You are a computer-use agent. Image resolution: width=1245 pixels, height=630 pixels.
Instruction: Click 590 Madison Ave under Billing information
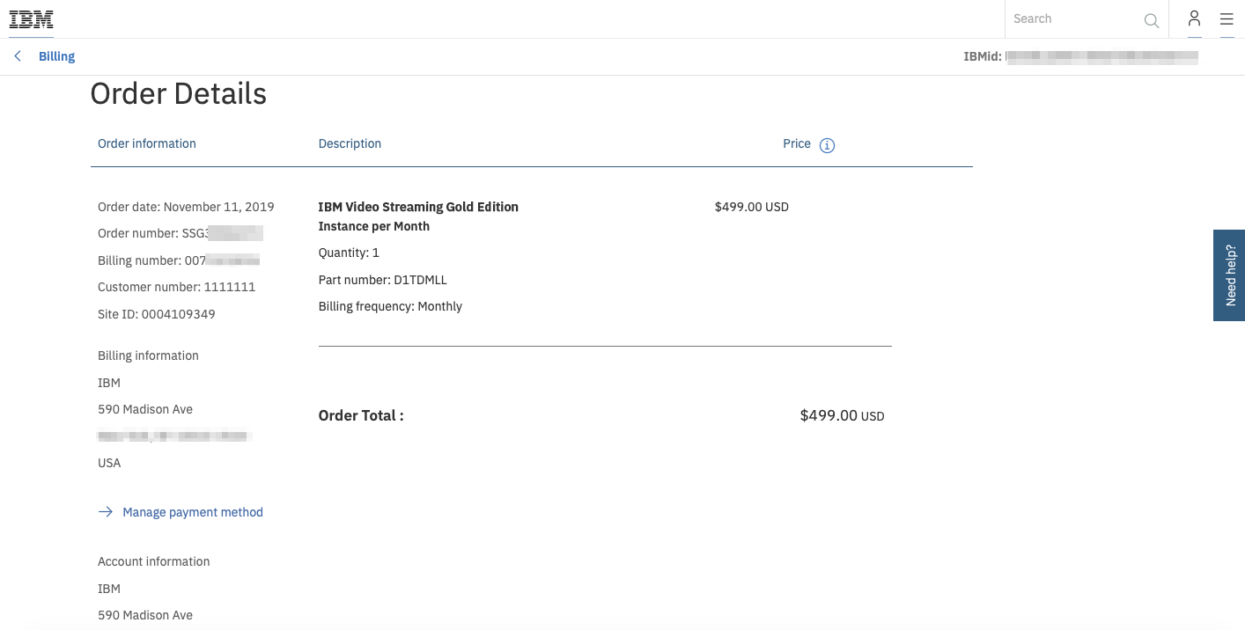click(145, 409)
